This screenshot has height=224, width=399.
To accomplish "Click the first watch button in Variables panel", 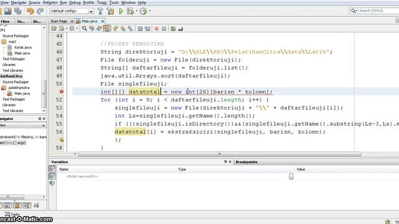I will 52,169.
